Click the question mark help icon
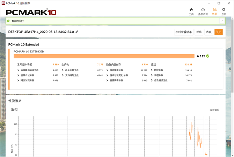The width and height of the screenshot is (234, 157). tap(222, 21)
